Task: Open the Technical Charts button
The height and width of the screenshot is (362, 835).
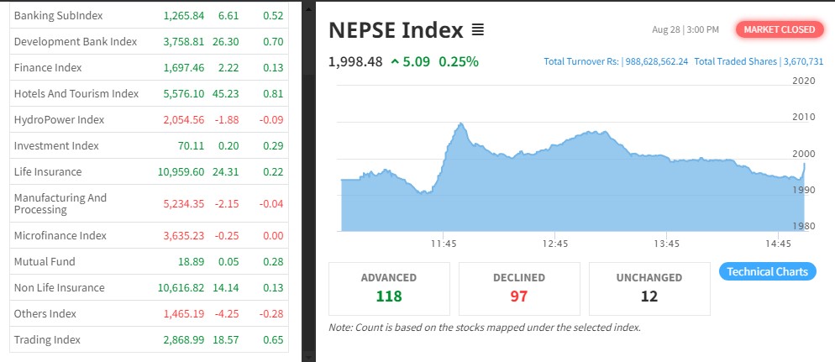Action: pyautogui.click(x=767, y=271)
